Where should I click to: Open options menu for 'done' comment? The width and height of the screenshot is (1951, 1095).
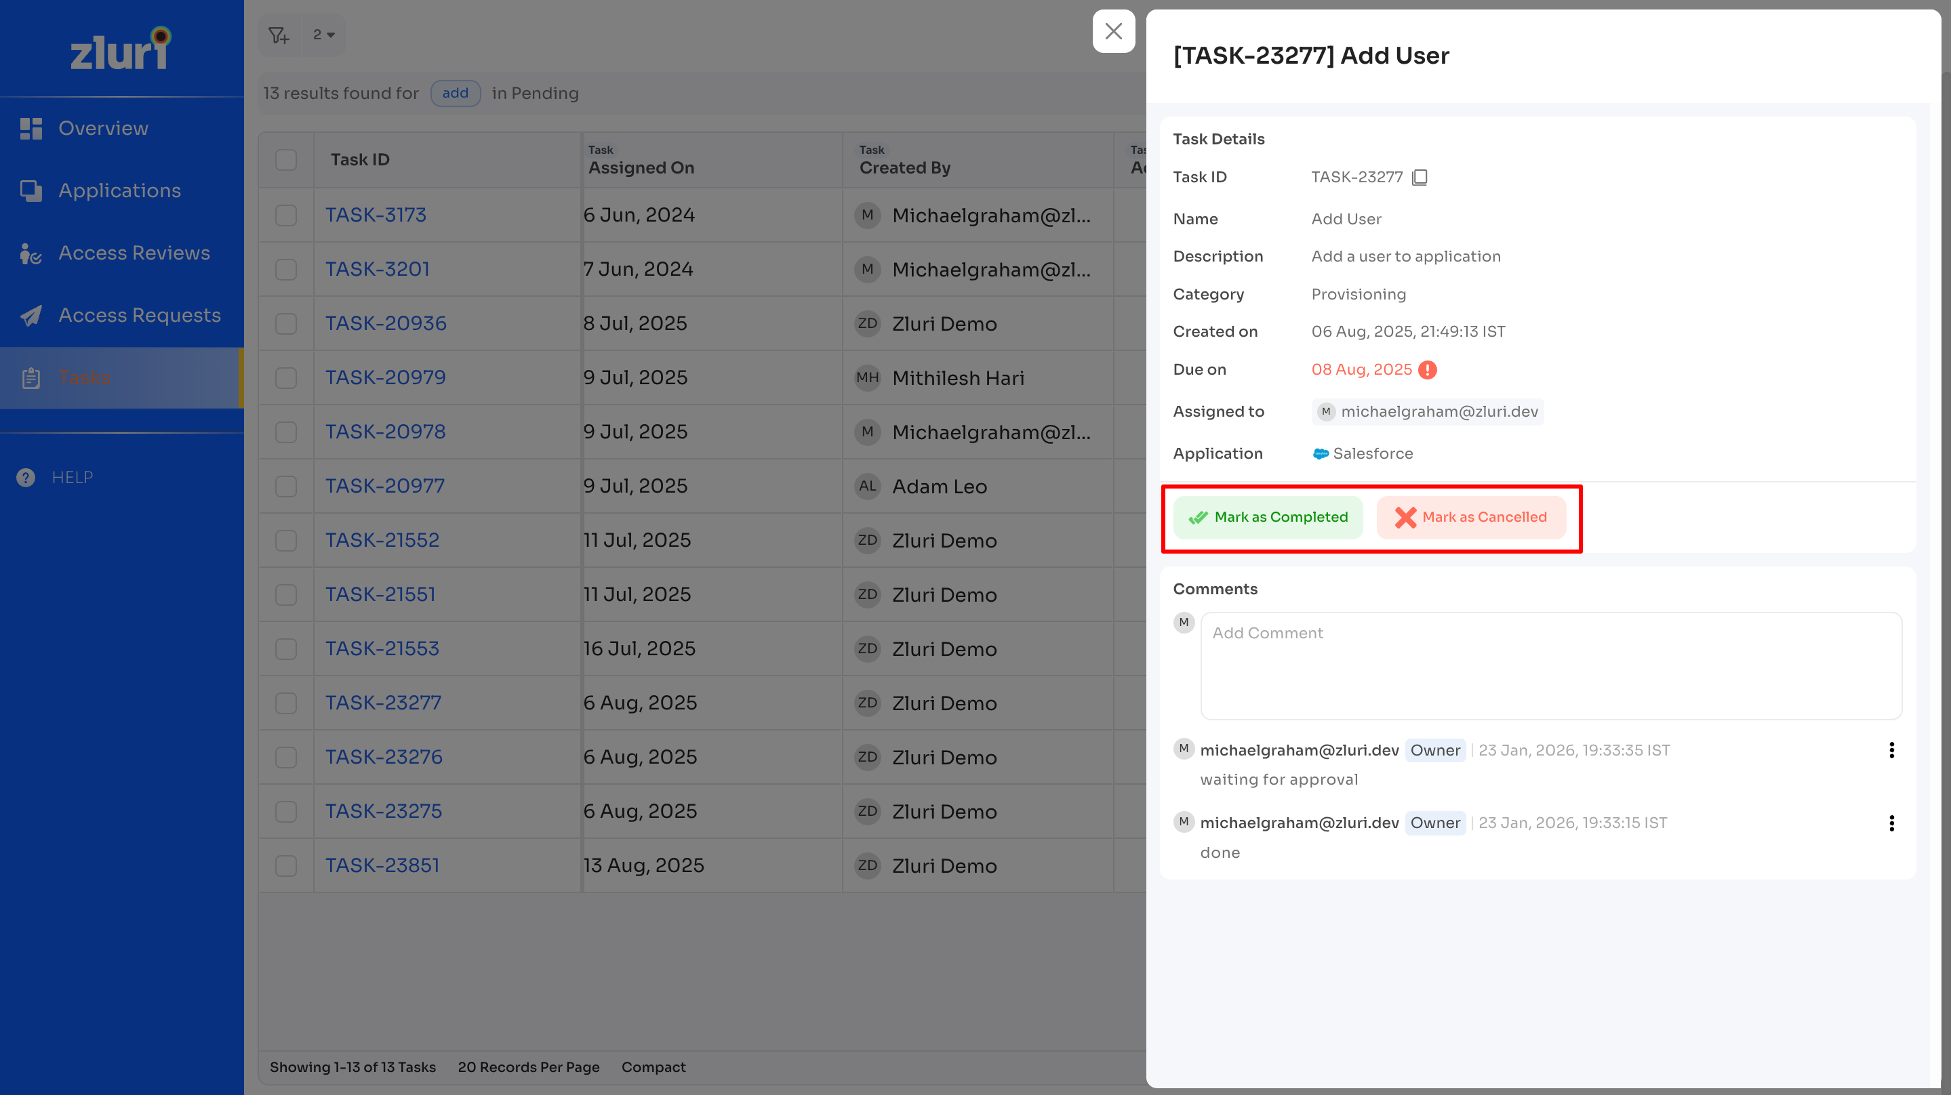coord(1891,823)
